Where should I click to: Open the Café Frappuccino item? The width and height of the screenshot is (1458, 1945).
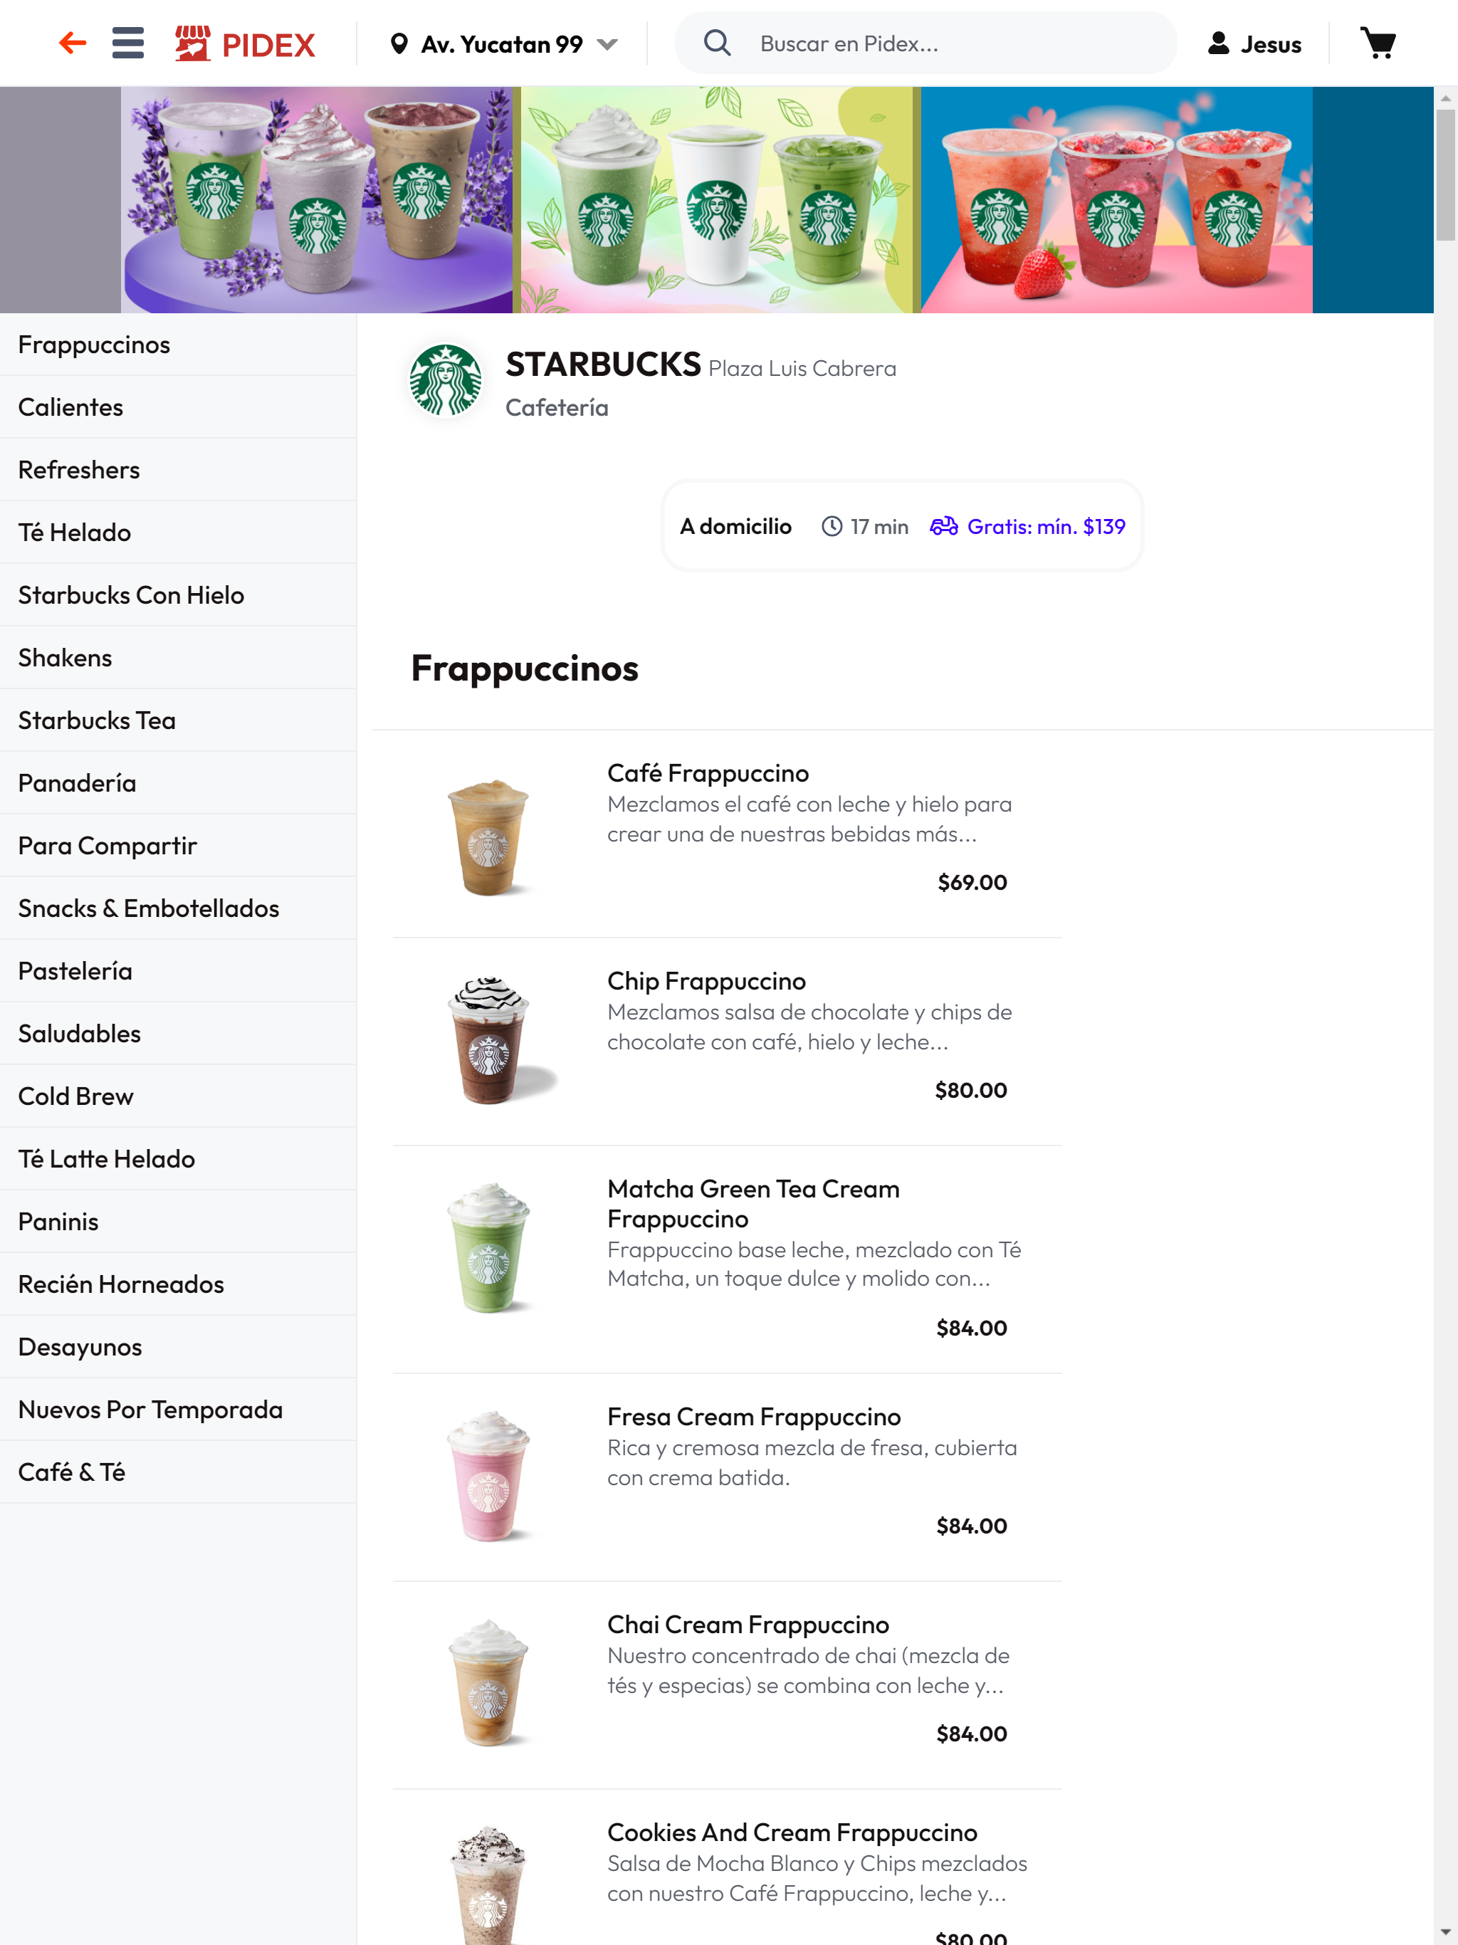[728, 834]
